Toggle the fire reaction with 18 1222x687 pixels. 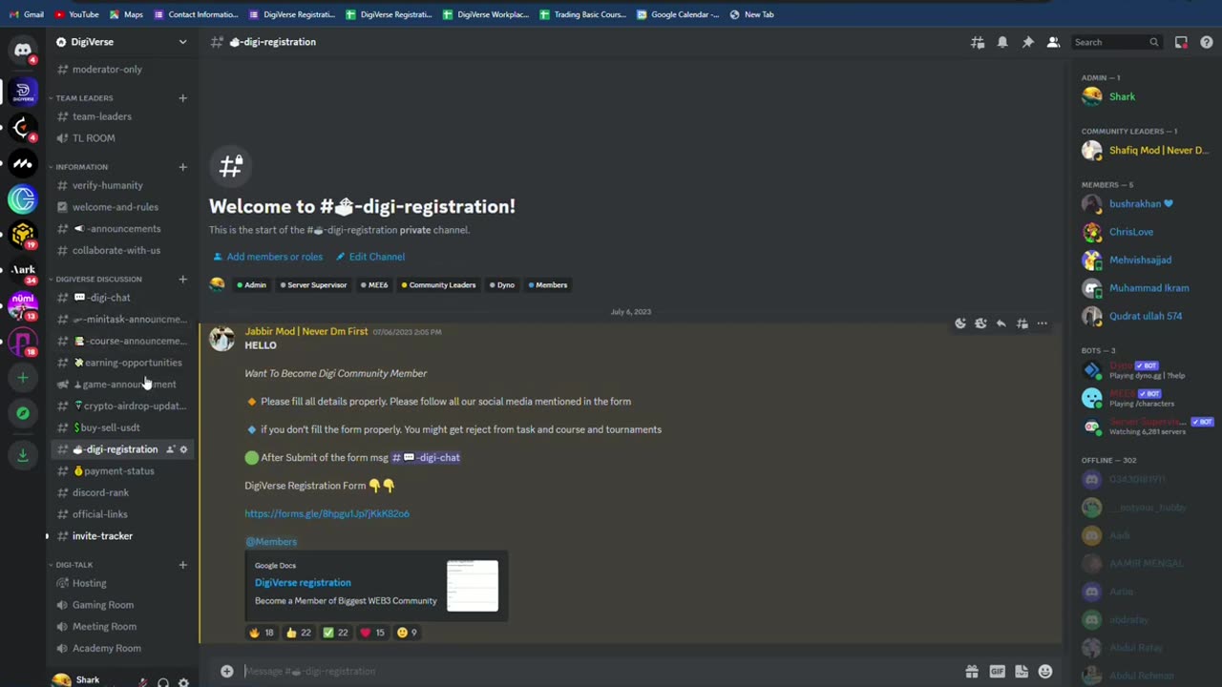[x=261, y=632]
